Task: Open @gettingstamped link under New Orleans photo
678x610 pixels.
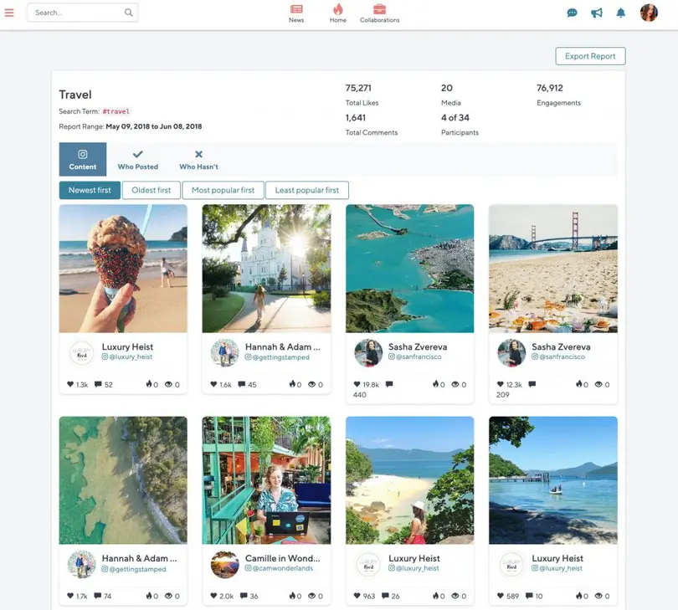Action: tap(280, 357)
